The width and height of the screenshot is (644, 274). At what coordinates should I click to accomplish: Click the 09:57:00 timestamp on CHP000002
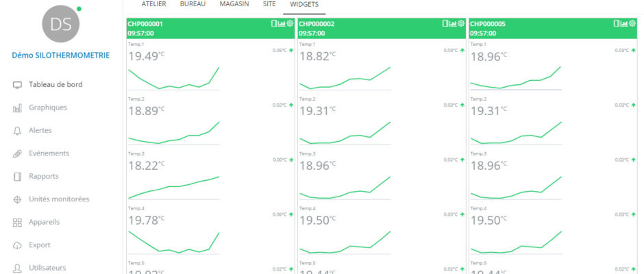tap(312, 34)
